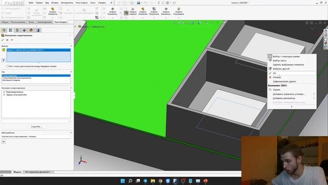Open the Справка menu
Viewport: 328px width, 185px height.
pyautogui.click(x=102, y=3)
